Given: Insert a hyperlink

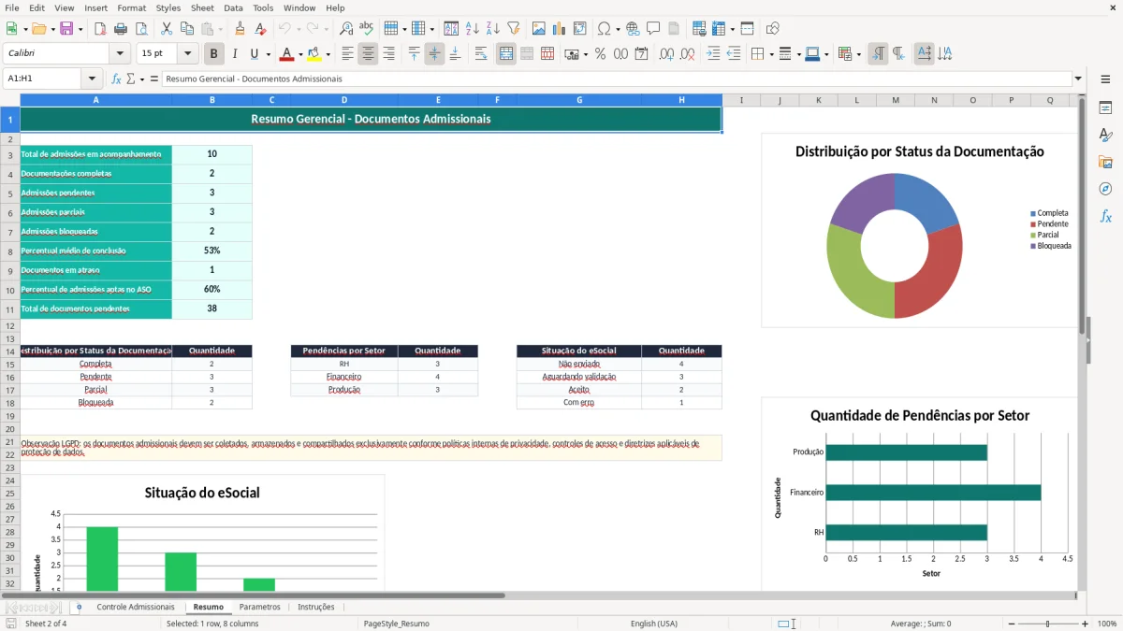Looking at the screenshot, I should 634,29.
